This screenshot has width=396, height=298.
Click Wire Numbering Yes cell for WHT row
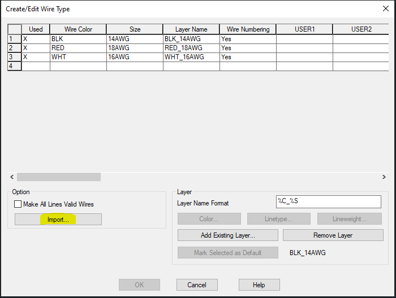click(x=248, y=57)
